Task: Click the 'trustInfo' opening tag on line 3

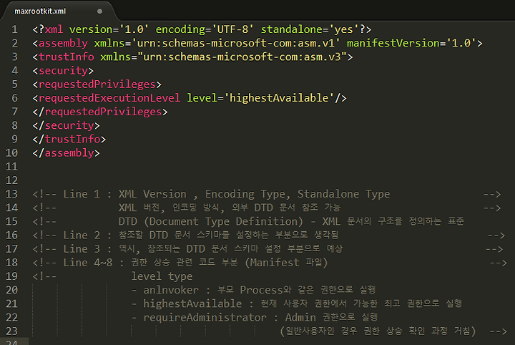Action: point(67,57)
